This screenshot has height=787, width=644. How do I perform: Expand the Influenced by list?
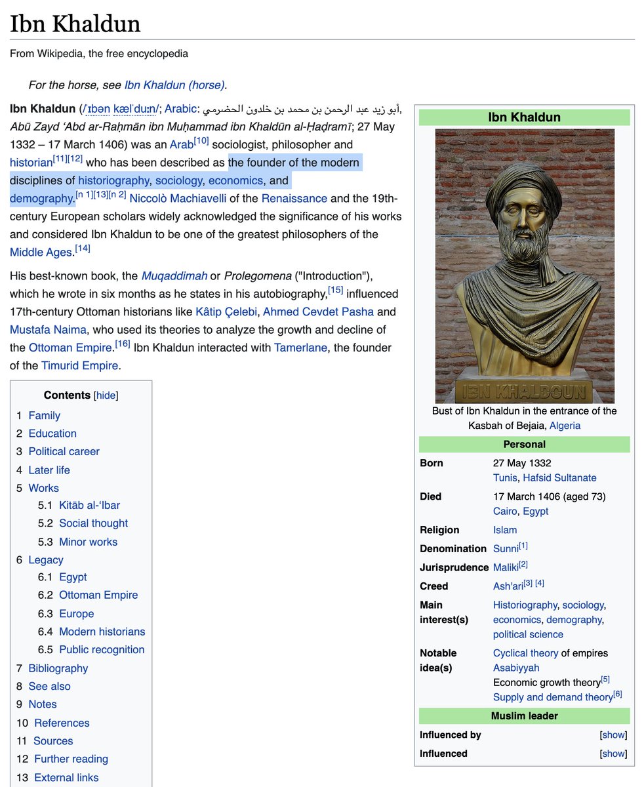(x=614, y=735)
